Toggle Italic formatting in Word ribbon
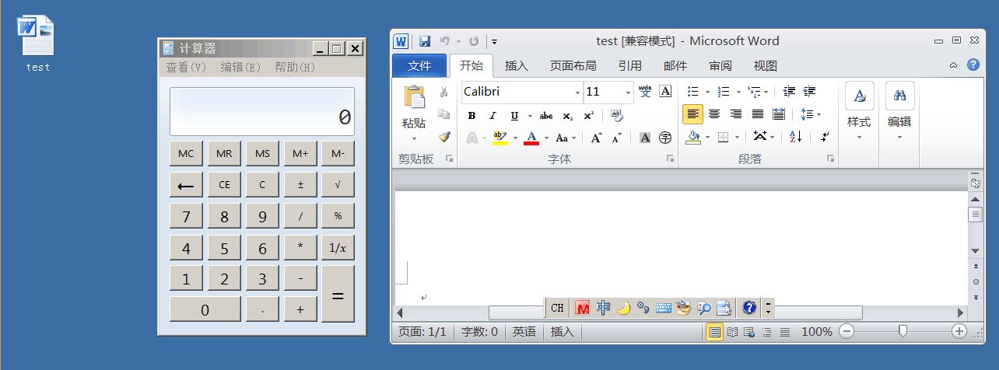This screenshot has width=999, height=370. [492, 116]
